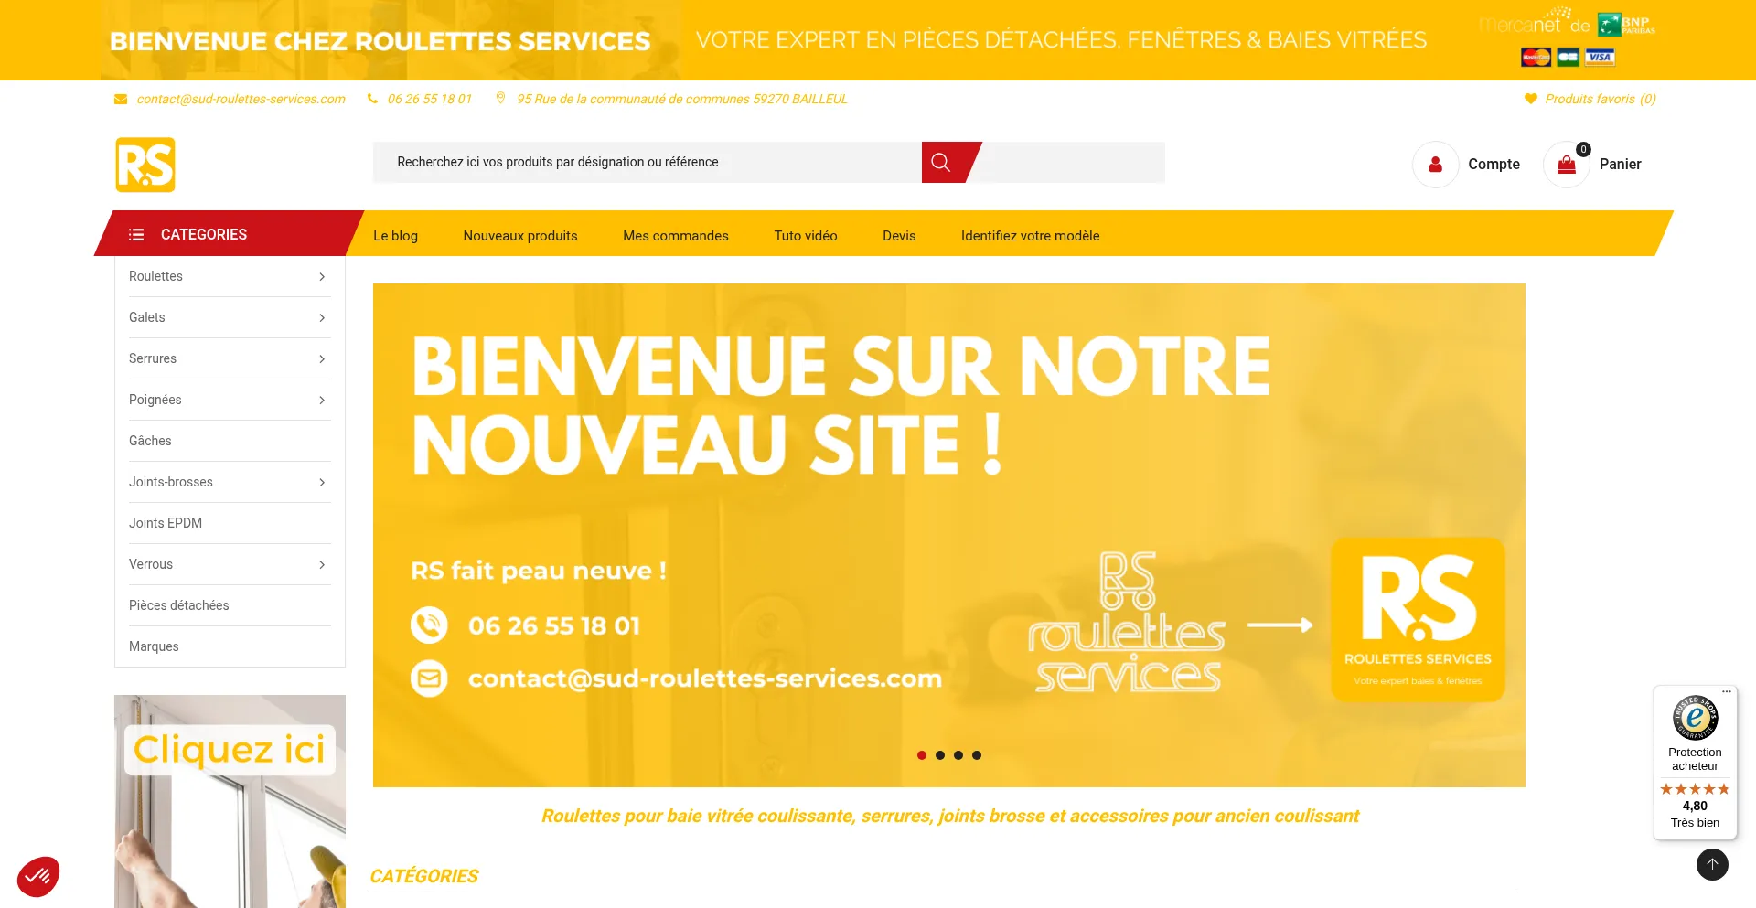Open Nouveaux produits menu item
The width and height of the screenshot is (1756, 908).
520,236
